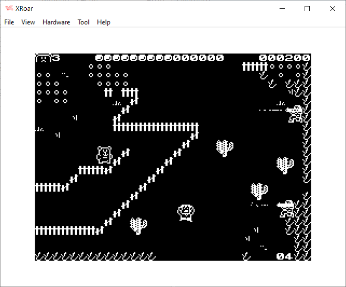Click the cactus beside the bottom-left fence
This screenshot has height=287, width=346.
click(138, 225)
